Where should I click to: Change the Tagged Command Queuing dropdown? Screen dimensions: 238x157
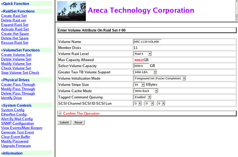143,97
